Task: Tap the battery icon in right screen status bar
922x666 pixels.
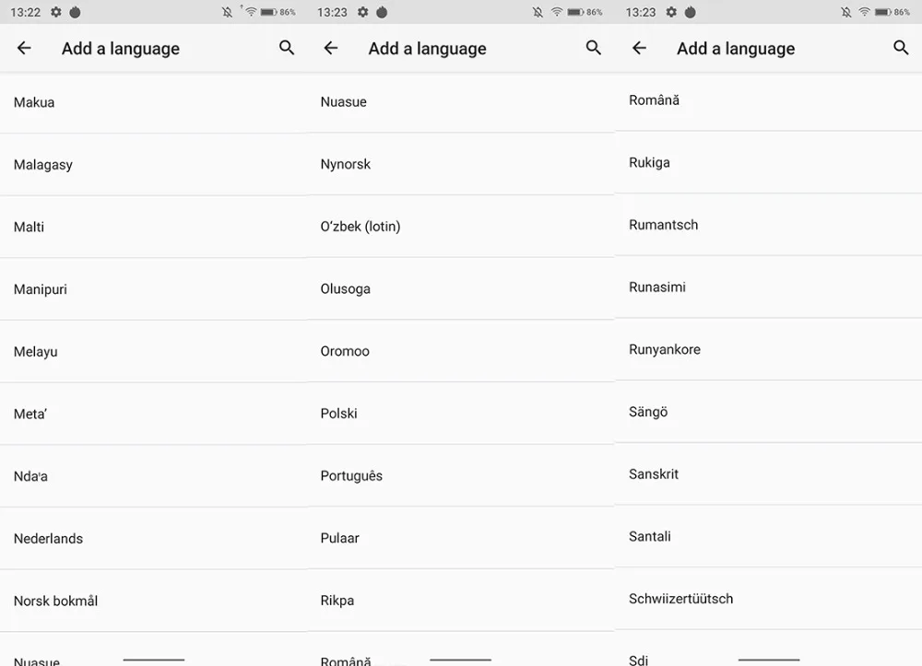Action: [x=883, y=12]
